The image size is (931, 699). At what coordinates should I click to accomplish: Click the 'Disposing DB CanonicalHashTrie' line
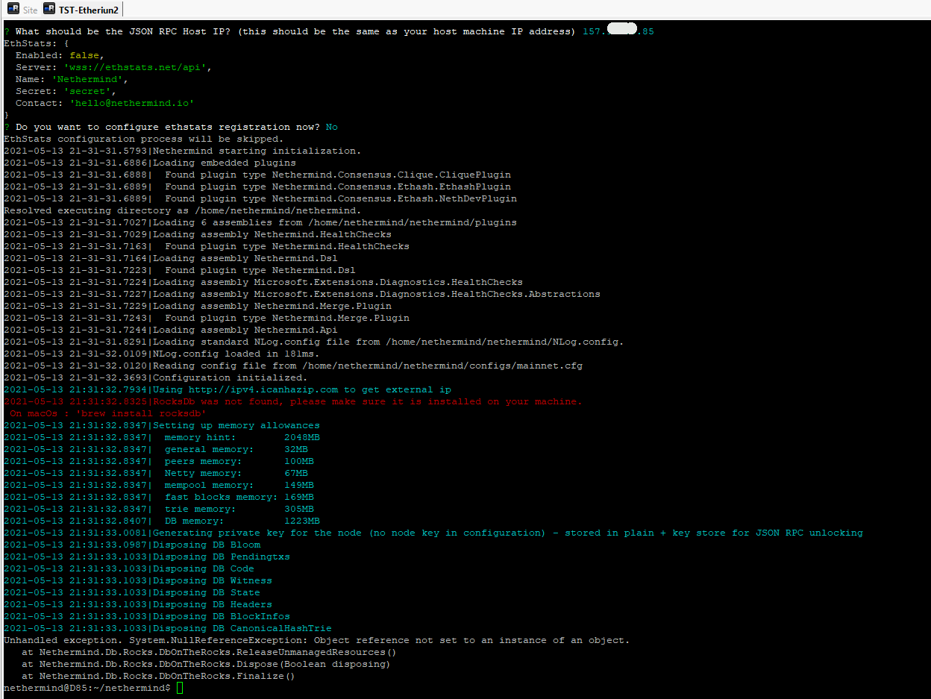168,628
